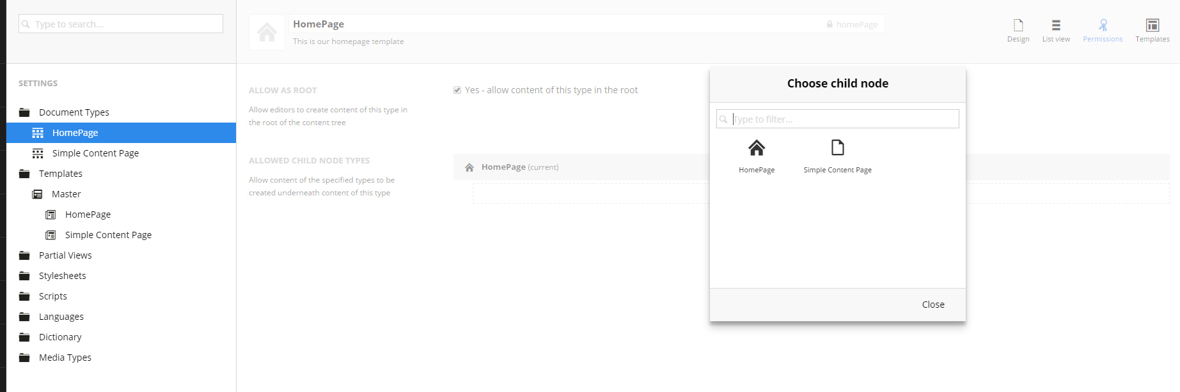Screen dimensions: 1180x392
Task: Click the template description text
Action: point(349,41)
